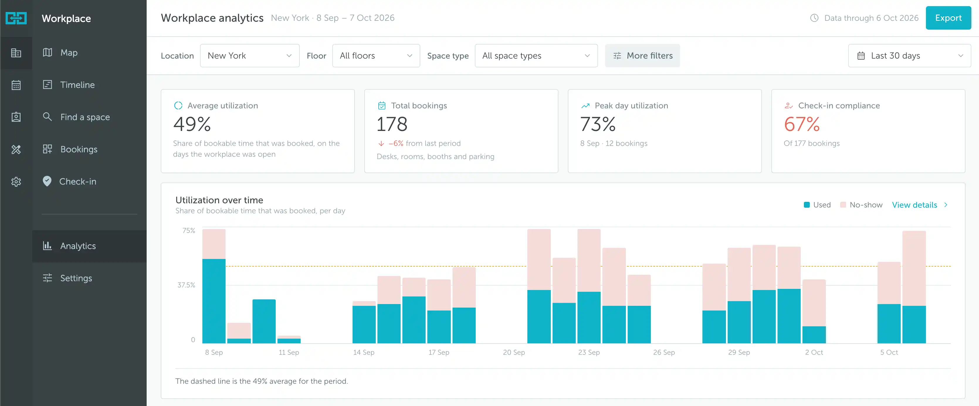Click the Utilization over time heading
979x406 pixels.
[x=219, y=200]
